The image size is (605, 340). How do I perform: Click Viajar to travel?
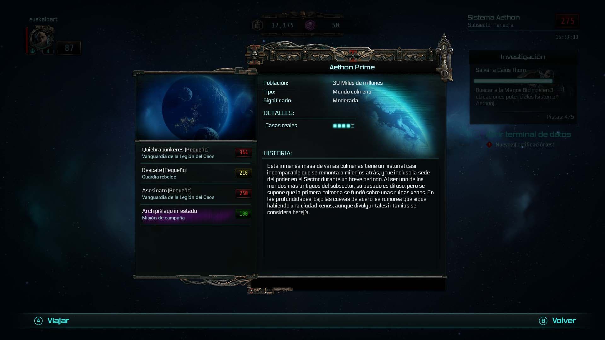(58, 321)
